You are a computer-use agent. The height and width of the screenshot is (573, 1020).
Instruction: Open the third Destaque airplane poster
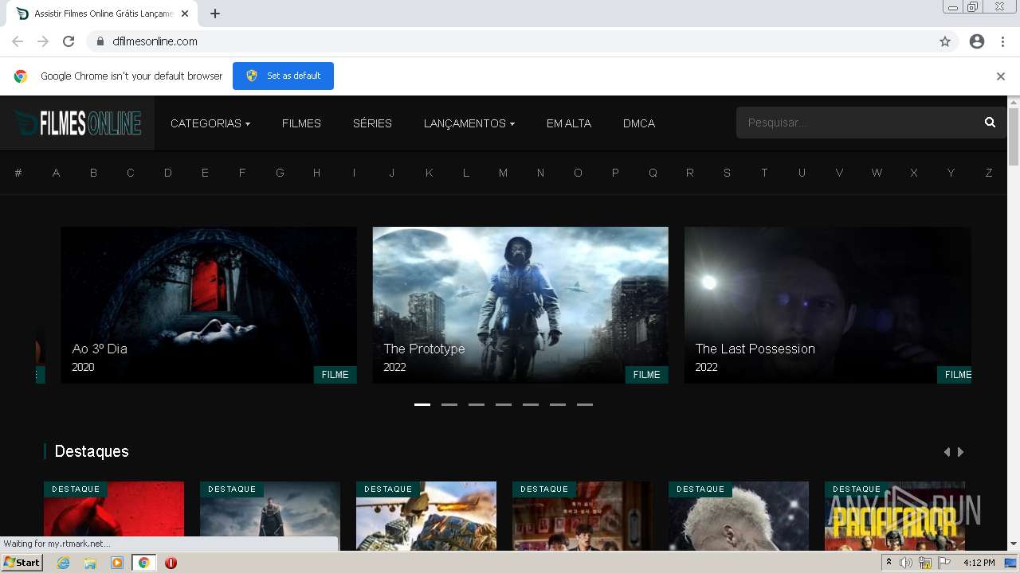(426, 516)
